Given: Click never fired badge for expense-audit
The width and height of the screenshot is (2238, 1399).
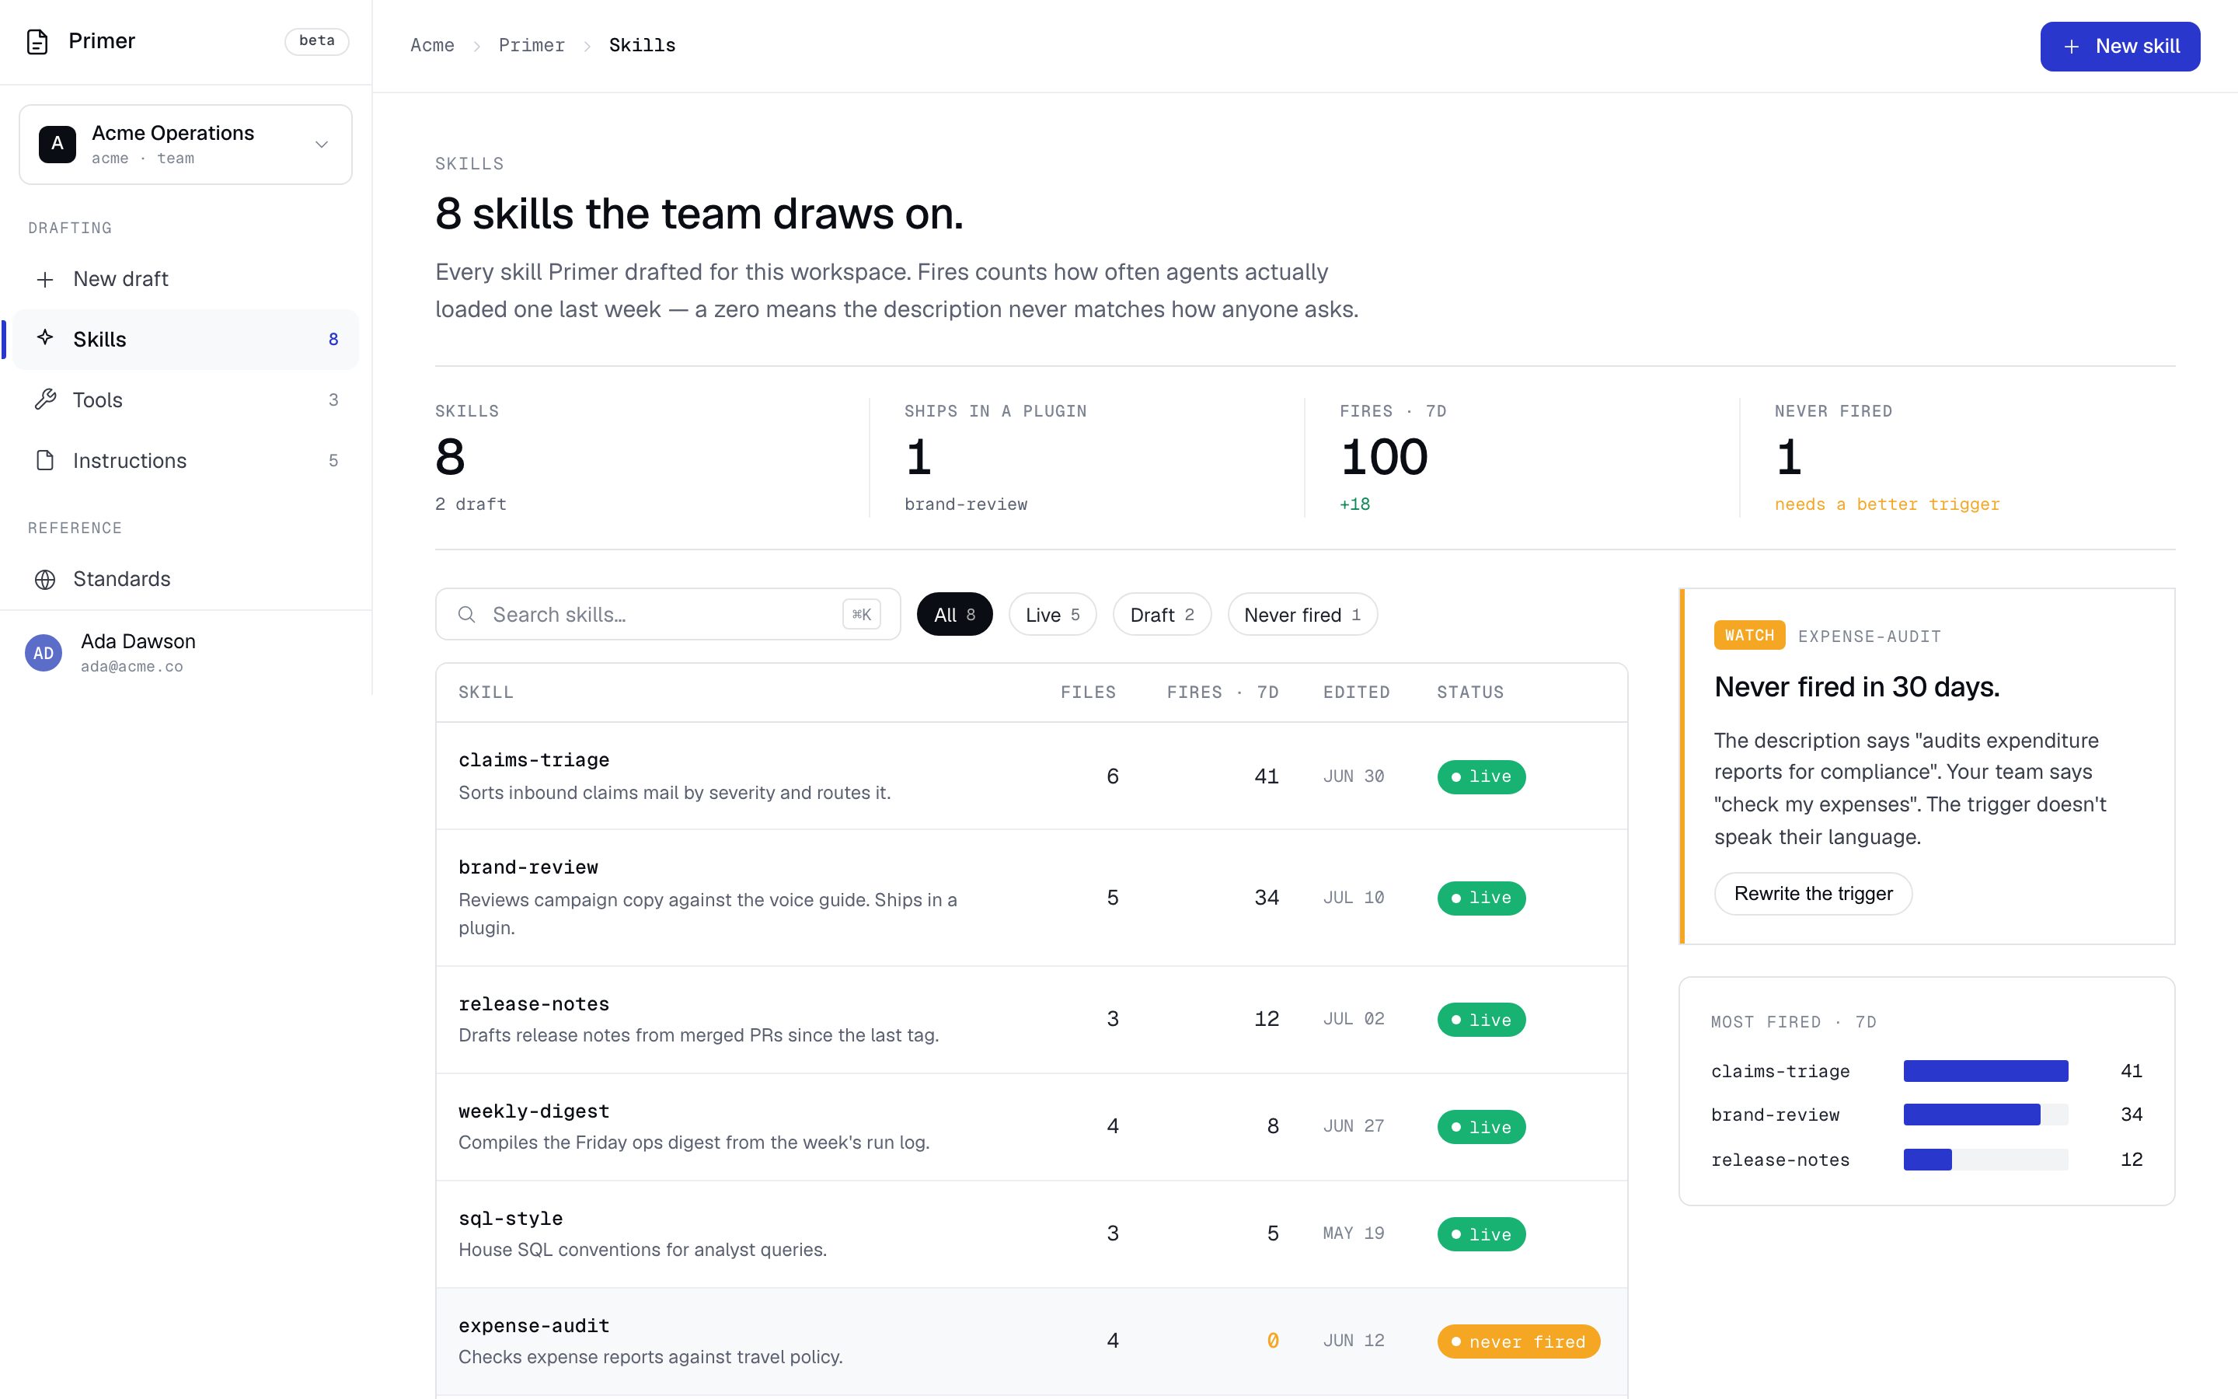Looking at the screenshot, I should pos(1518,1341).
